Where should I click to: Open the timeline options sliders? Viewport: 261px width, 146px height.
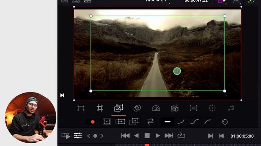pyautogui.click(x=78, y=136)
